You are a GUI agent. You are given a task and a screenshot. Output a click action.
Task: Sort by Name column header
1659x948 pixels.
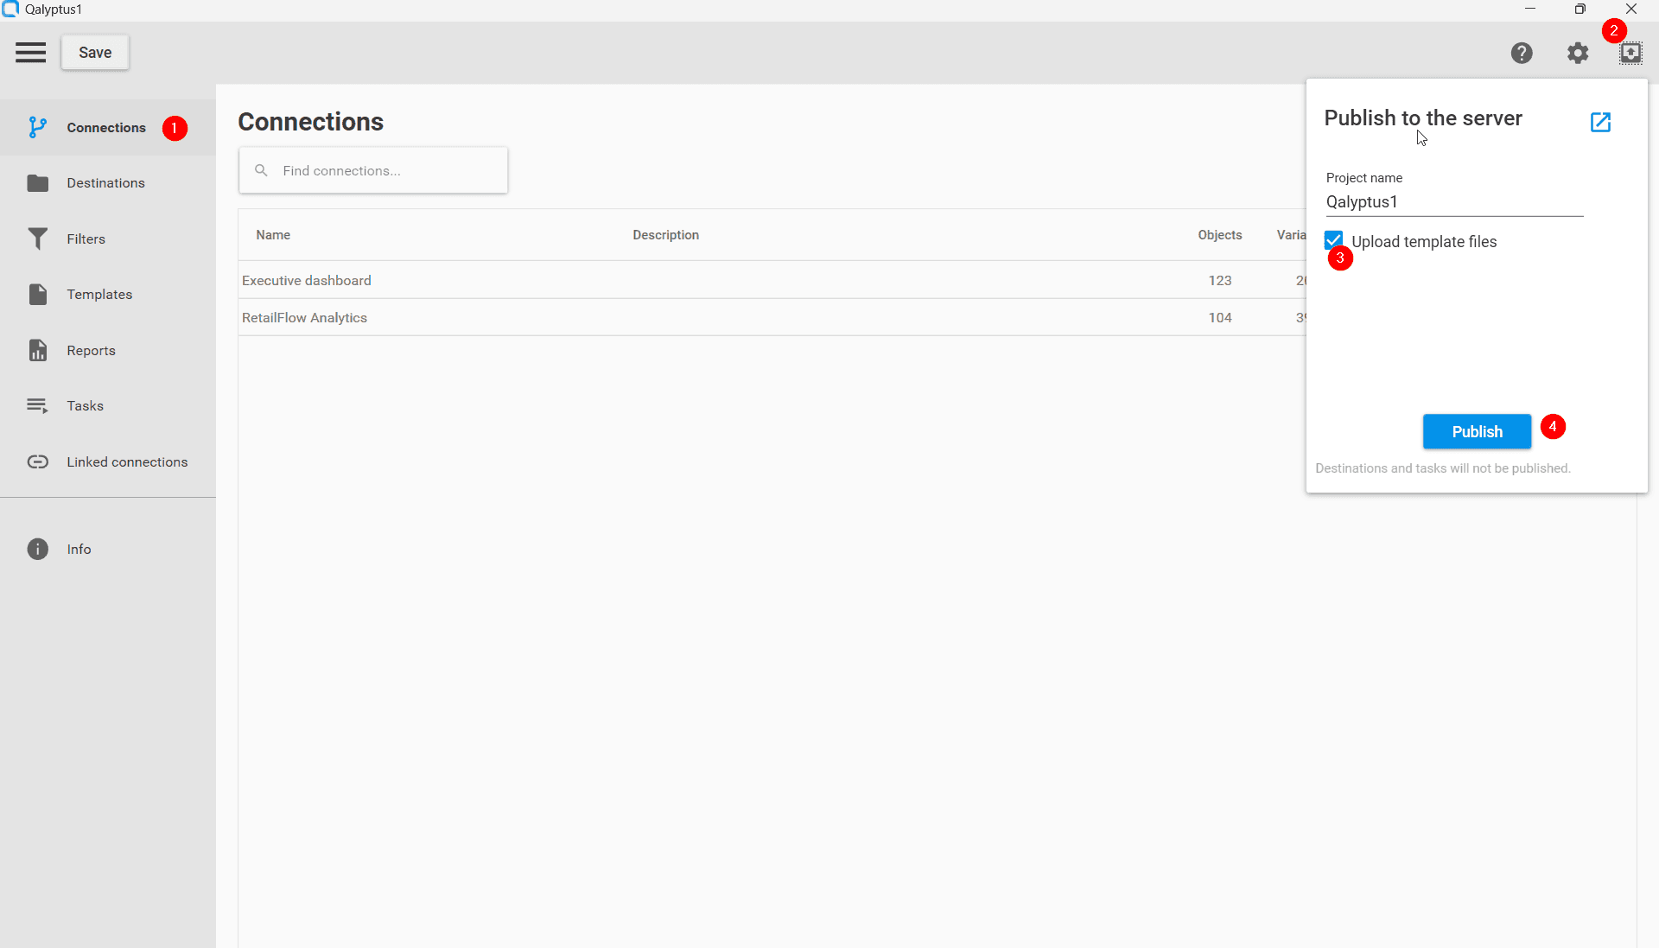tap(273, 235)
